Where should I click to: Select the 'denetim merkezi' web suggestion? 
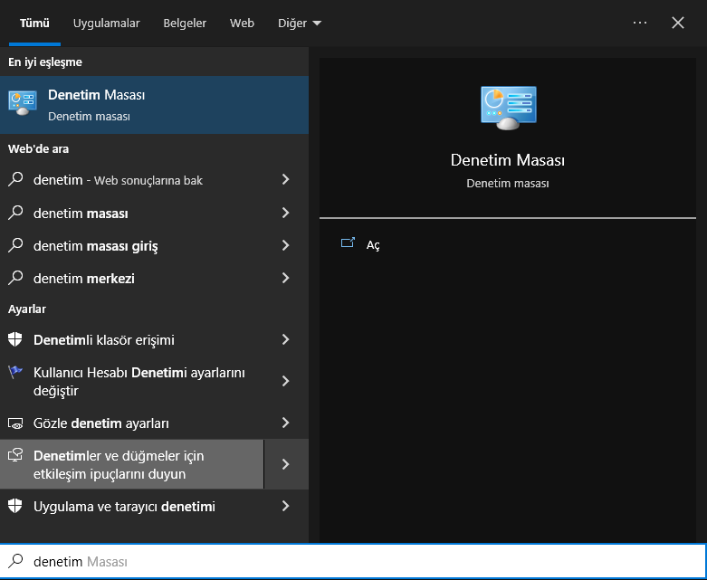point(131,278)
